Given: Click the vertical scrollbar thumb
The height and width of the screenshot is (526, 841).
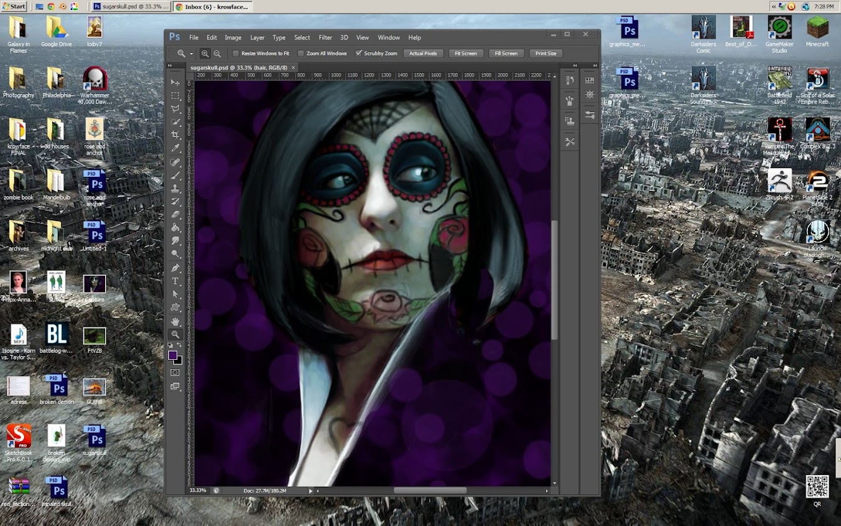Looking at the screenshot, I should click(554, 280).
